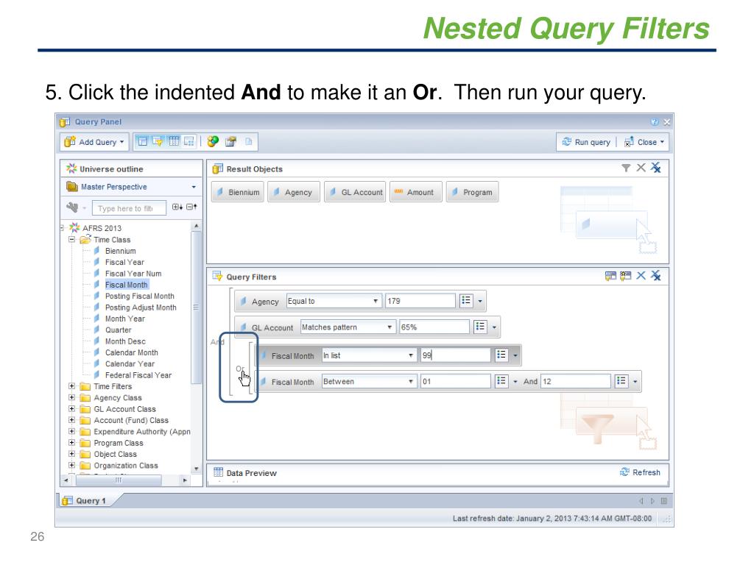Viewport: 754px width, 565px height.
Task: Select the Posting Adjust Month object
Action: point(141,308)
